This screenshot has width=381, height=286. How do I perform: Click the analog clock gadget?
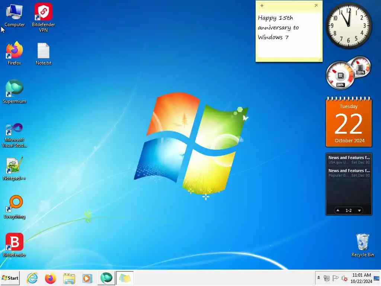click(348, 25)
